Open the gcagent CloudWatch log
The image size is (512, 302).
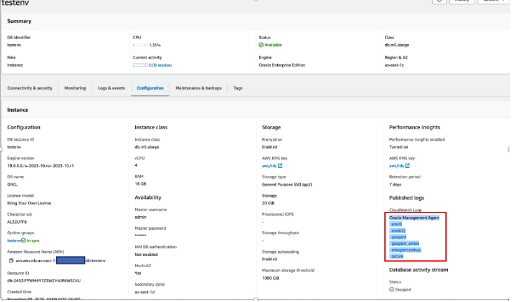coord(399,237)
